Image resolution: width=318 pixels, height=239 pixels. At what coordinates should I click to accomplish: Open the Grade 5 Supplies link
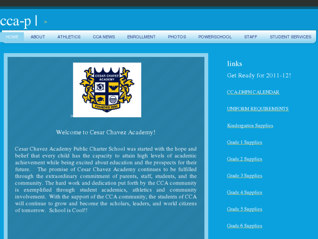point(245,209)
